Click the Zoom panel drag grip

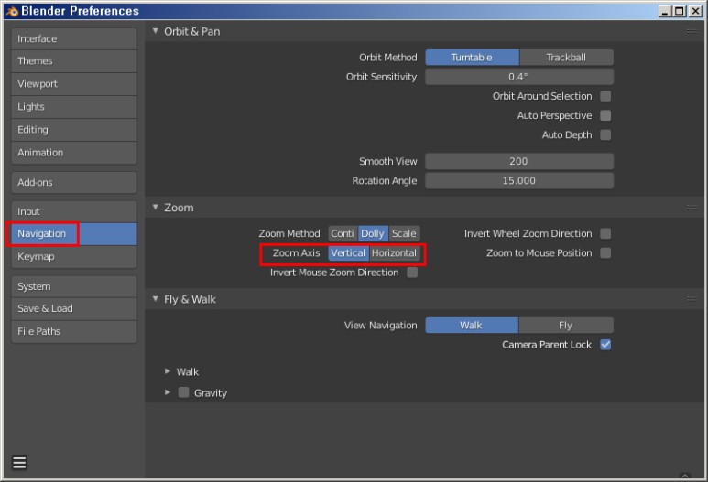[692, 207]
